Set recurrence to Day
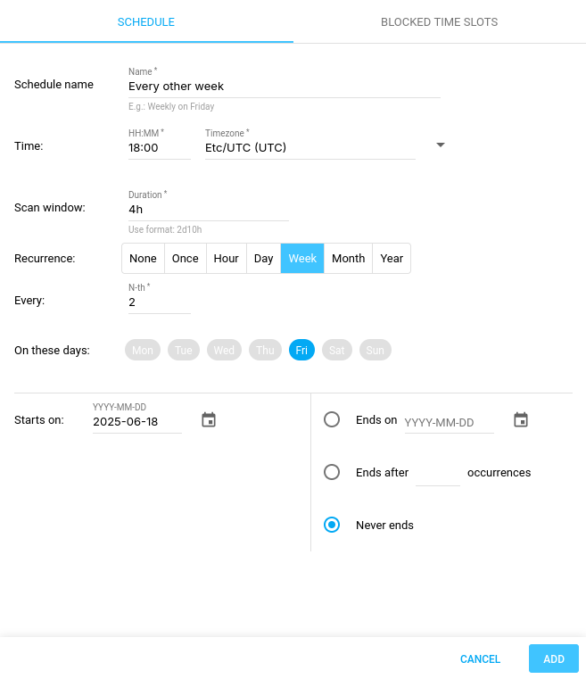This screenshot has height=679, width=586. (x=263, y=258)
